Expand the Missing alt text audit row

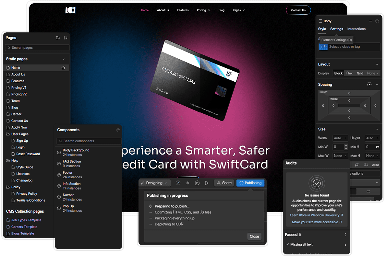[345, 245]
